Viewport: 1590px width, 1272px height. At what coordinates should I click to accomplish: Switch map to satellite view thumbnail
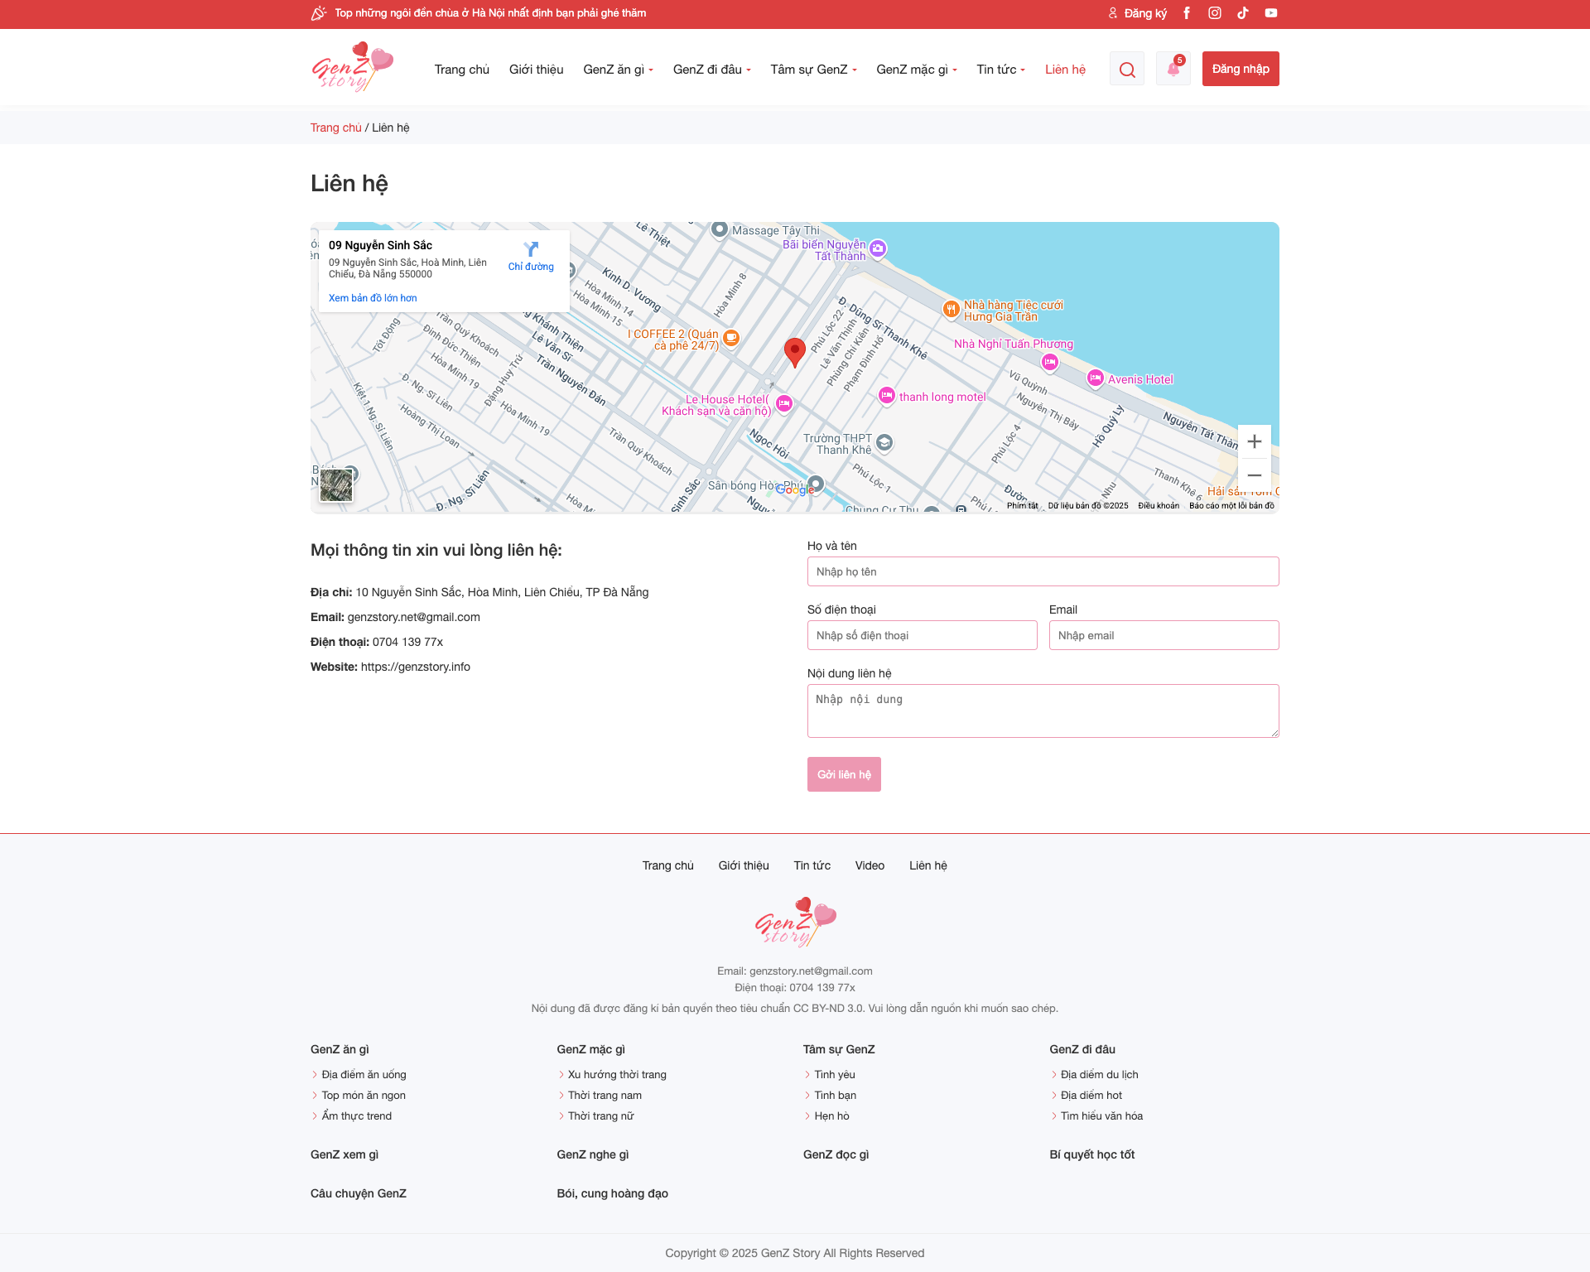click(x=336, y=485)
